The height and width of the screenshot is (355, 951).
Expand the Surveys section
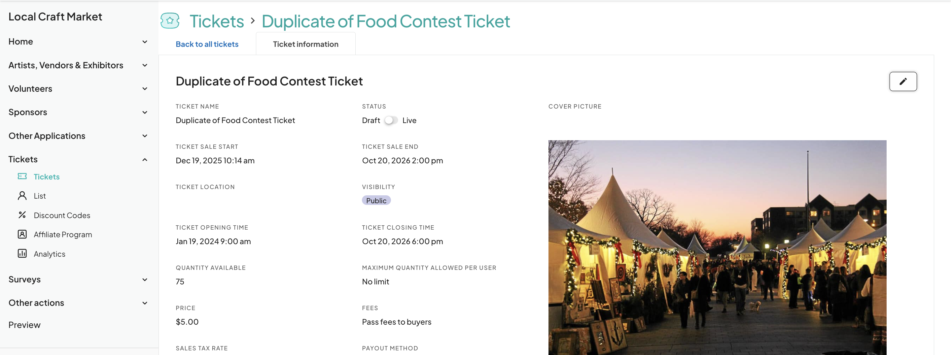[x=145, y=279]
